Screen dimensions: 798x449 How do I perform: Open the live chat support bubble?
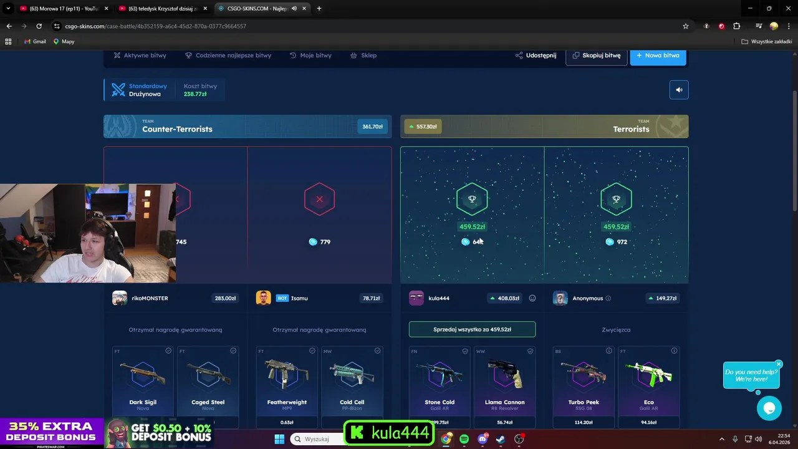pos(769,408)
